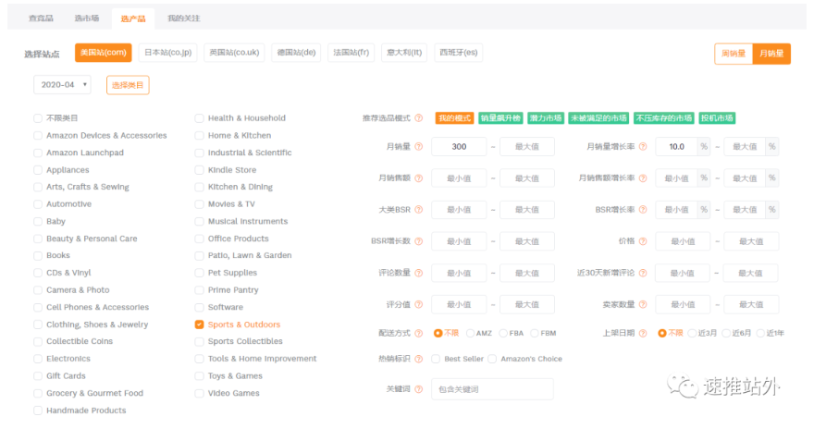
Task: Click help icon next to 评论数量
Action: [419, 273]
